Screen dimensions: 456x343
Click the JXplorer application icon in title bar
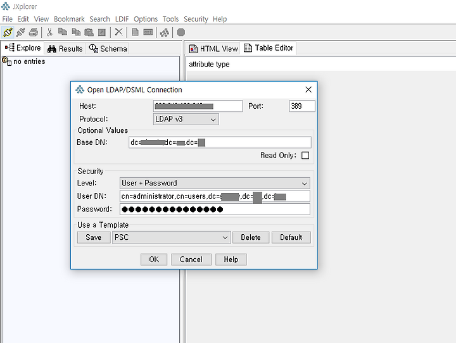point(6,6)
